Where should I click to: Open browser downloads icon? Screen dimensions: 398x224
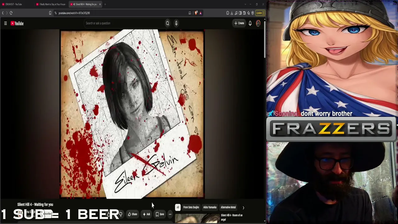click(x=232, y=13)
